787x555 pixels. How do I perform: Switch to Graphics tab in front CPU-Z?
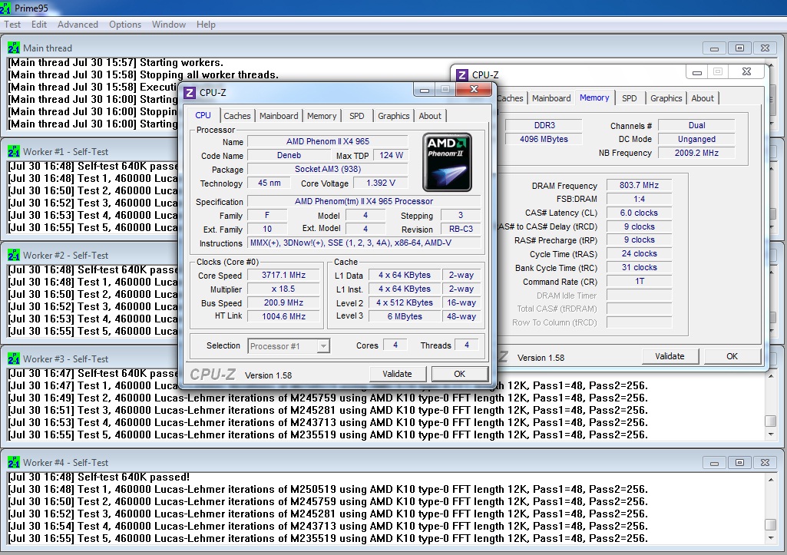[393, 116]
